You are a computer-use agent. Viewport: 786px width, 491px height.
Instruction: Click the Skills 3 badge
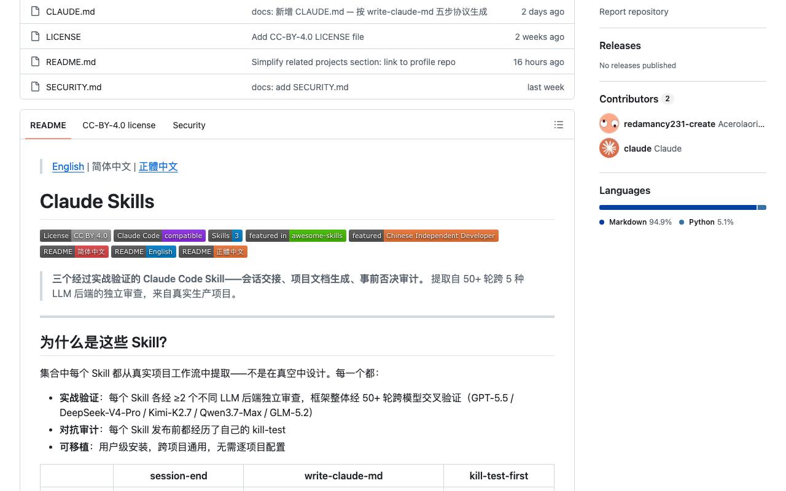(x=225, y=236)
